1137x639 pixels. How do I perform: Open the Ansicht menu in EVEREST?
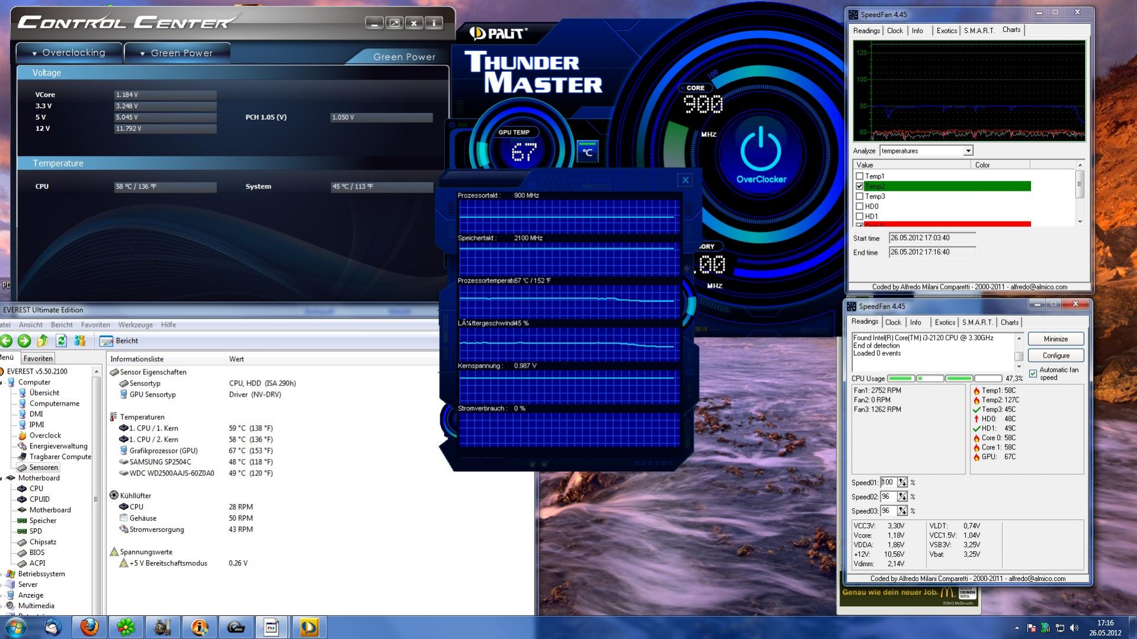pos(31,325)
